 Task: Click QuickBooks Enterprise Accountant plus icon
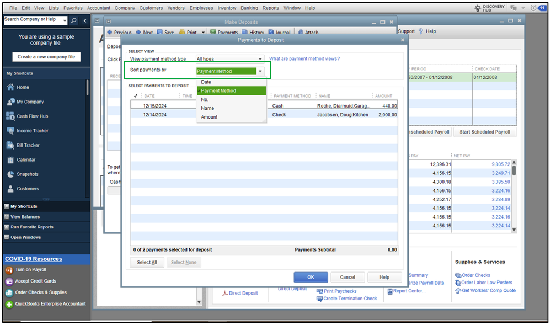(9, 304)
